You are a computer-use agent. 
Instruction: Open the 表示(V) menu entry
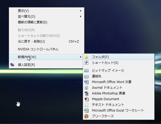tap(47, 11)
